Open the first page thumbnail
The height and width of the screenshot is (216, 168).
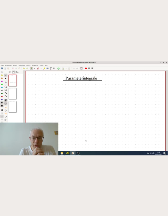tap(13, 80)
